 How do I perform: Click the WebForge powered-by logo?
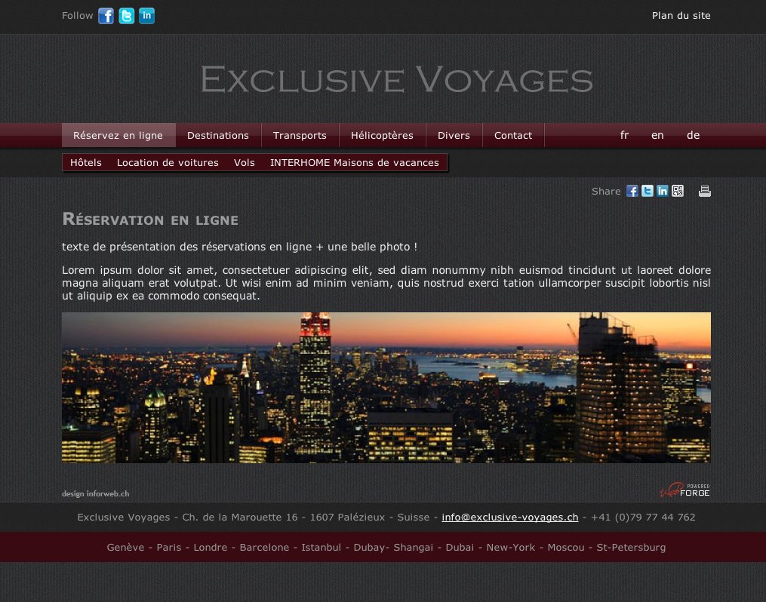[x=685, y=490]
